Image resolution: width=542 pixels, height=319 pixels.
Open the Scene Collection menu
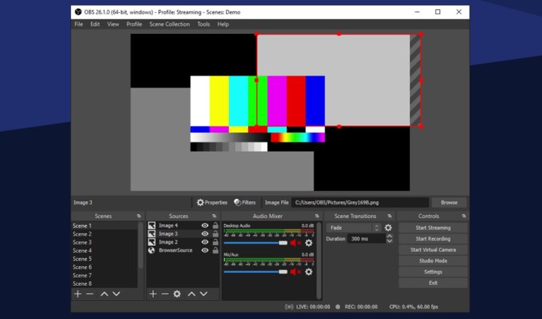point(169,24)
